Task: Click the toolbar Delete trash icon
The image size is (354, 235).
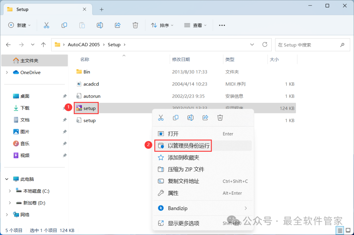Action: pos(135,25)
